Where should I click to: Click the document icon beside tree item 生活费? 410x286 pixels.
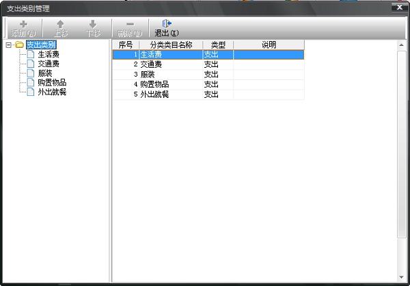(x=31, y=54)
